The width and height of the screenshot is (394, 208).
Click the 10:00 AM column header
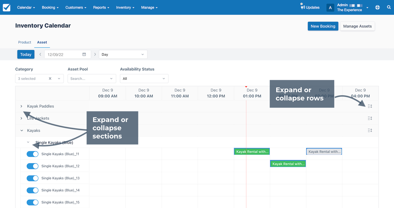pos(144,93)
